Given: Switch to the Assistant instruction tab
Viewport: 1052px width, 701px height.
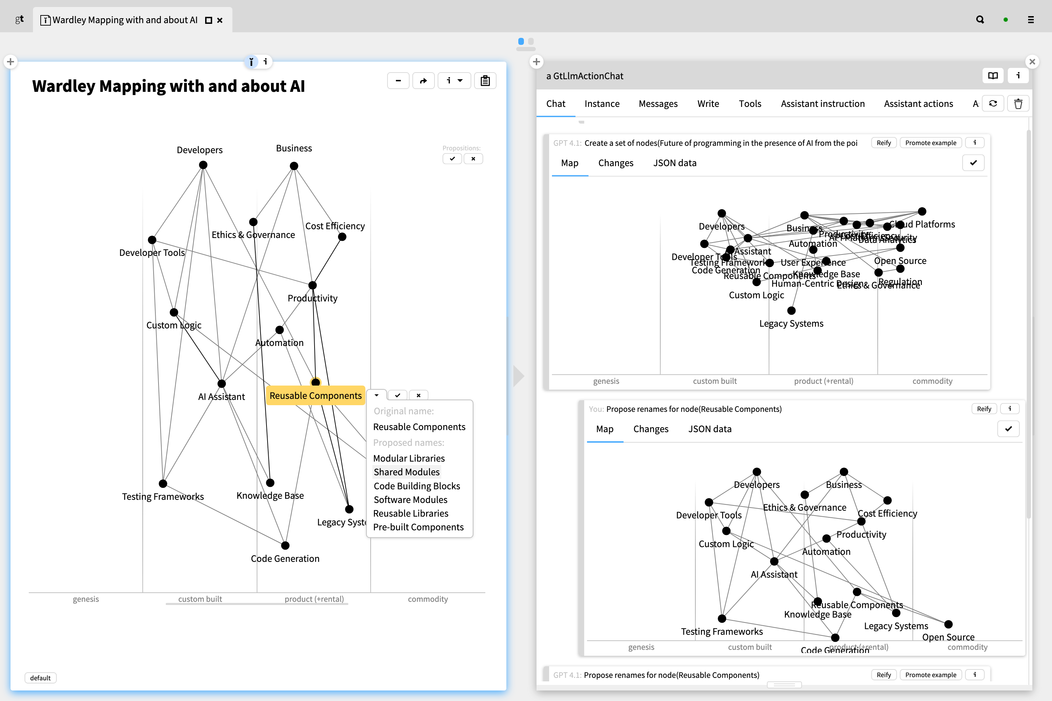Looking at the screenshot, I should [823, 104].
